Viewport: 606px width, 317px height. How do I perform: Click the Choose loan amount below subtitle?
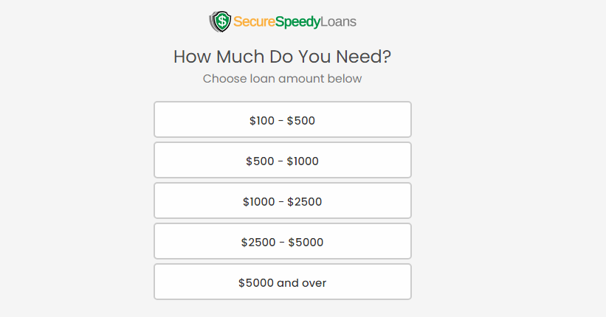pos(282,78)
